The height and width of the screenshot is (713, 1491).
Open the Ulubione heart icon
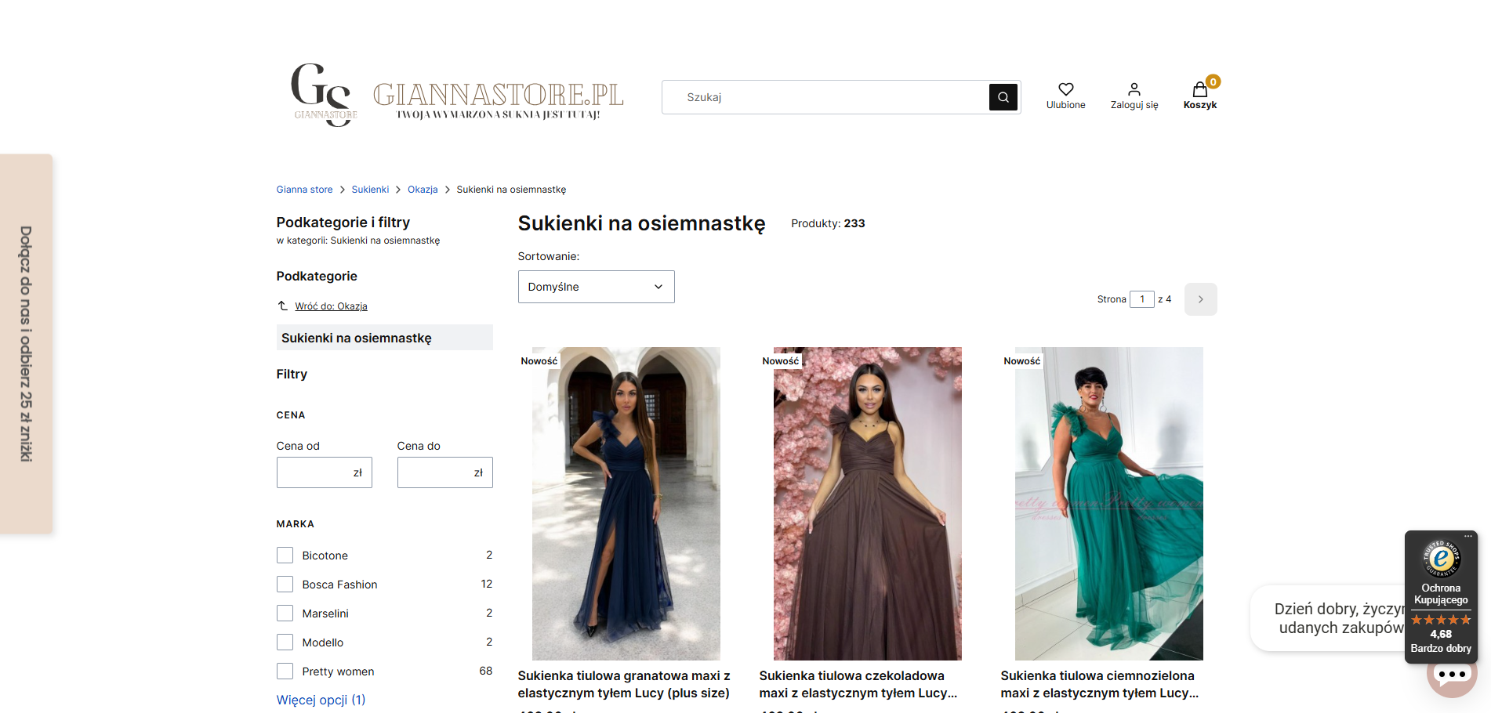pos(1065,90)
